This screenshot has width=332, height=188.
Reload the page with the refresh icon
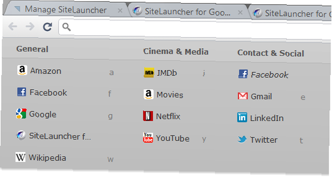[47, 27]
